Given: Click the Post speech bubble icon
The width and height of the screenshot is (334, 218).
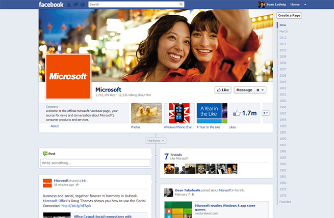Looking at the screenshot, I should [45, 153].
